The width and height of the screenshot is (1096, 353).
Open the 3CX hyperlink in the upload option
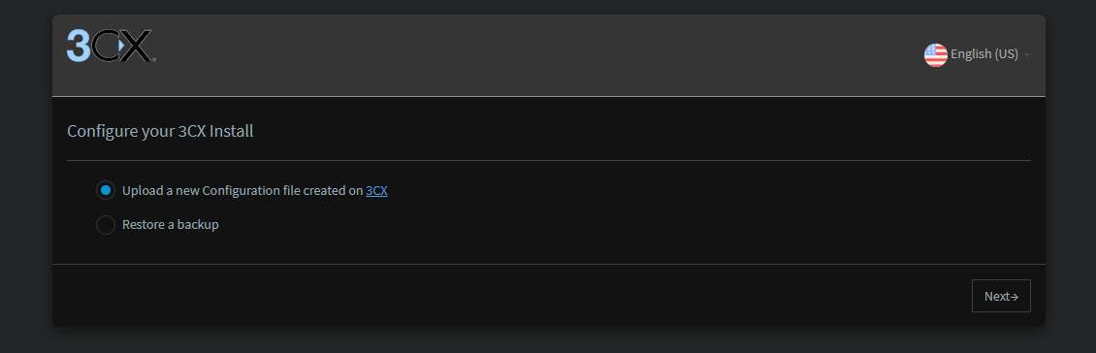tap(376, 190)
